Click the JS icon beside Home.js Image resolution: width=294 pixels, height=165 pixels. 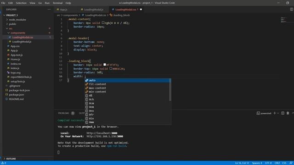[x=8, y=59]
